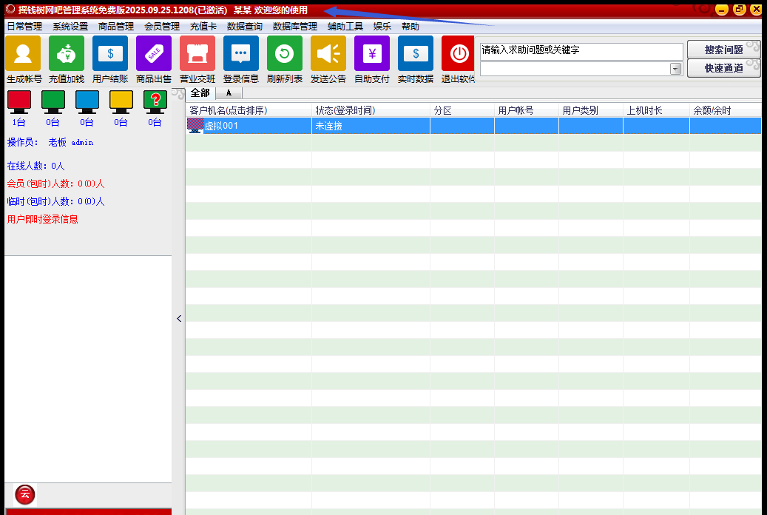This screenshot has height=515, width=767.
Task: Click the red cloud 云 icon
Action: (25, 494)
